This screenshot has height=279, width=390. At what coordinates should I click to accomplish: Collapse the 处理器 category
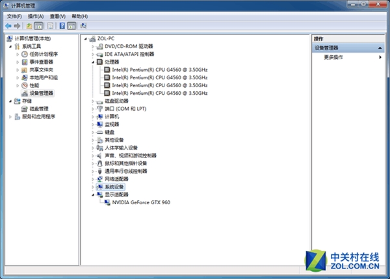[93, 62]
